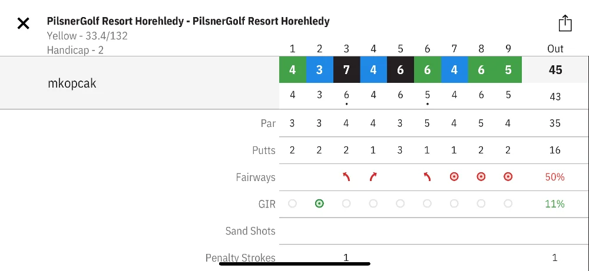Toggle the green GIR marker on hole 2

coord(319,203)
